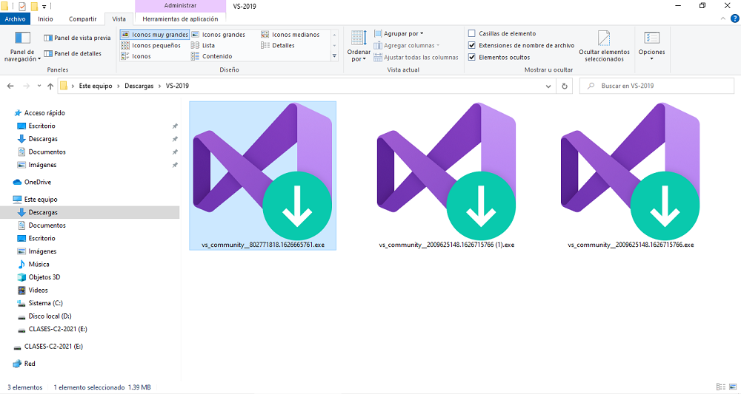Select Contenido layout
This screenshot has width=741, height=394.
pos(212,56)
